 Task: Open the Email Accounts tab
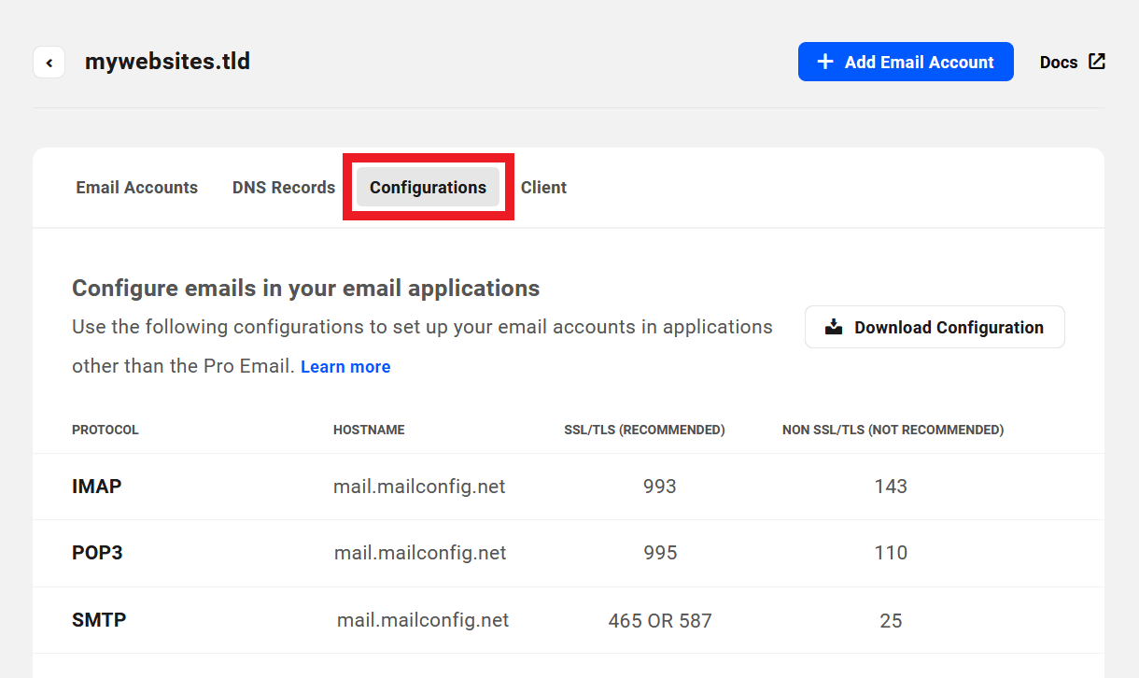pyautogui.click(x=137, y=188)
